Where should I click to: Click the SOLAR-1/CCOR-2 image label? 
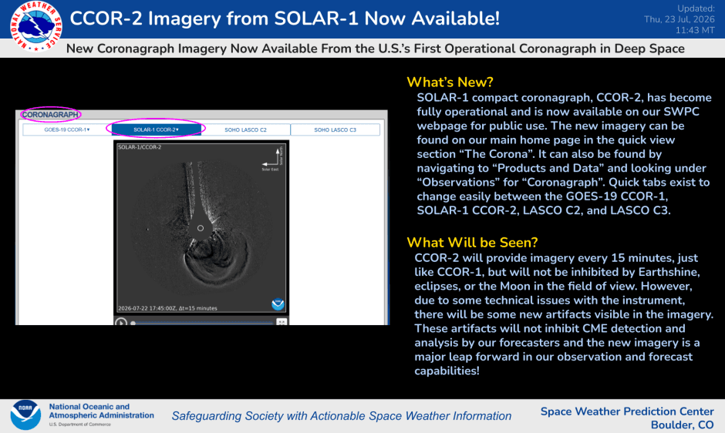pos(140,147)
